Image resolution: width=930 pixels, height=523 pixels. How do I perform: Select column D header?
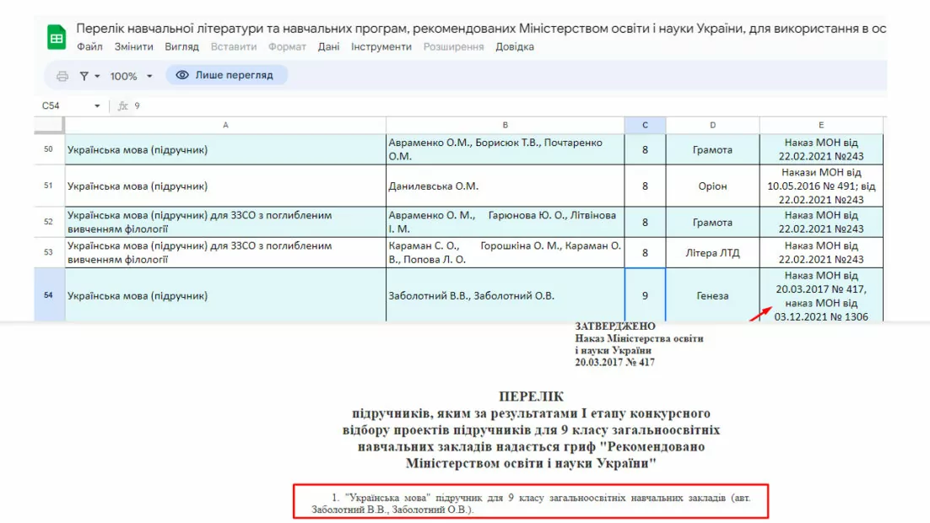click(713, 125)
